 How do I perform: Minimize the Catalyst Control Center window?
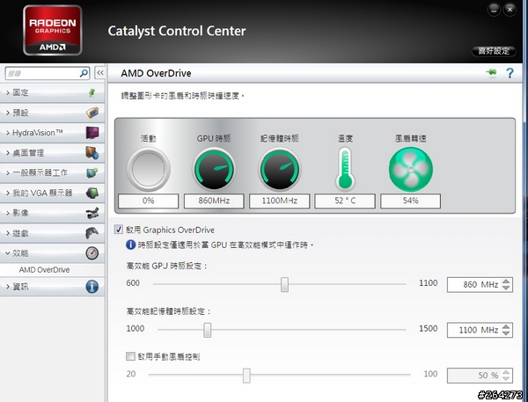click(494, 10)
